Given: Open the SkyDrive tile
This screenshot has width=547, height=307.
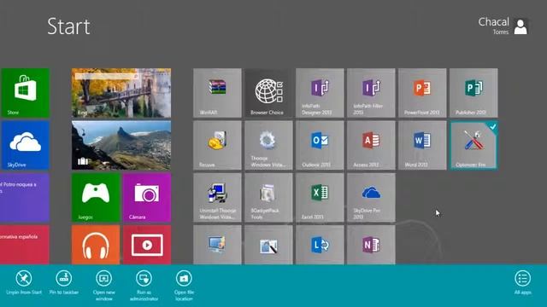Looking at the screenshot, I should click(x=25, y=145).
